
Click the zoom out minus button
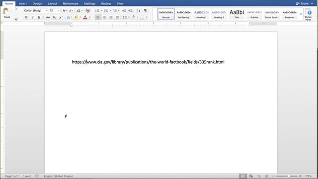pyautogui.click(x=273, y=176)
